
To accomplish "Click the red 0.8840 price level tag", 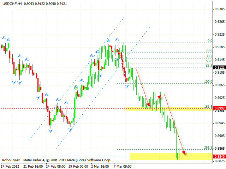I will [x=219, y=156].
